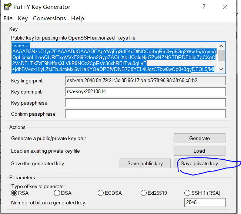241x214 pixels.
Task: Click 'Save the generated key' label
Action: pos(37,163)
